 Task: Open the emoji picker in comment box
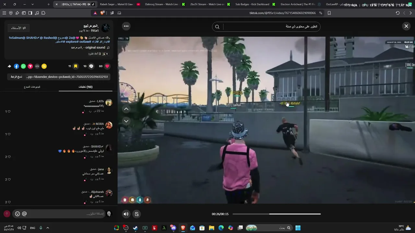point(18,214)
